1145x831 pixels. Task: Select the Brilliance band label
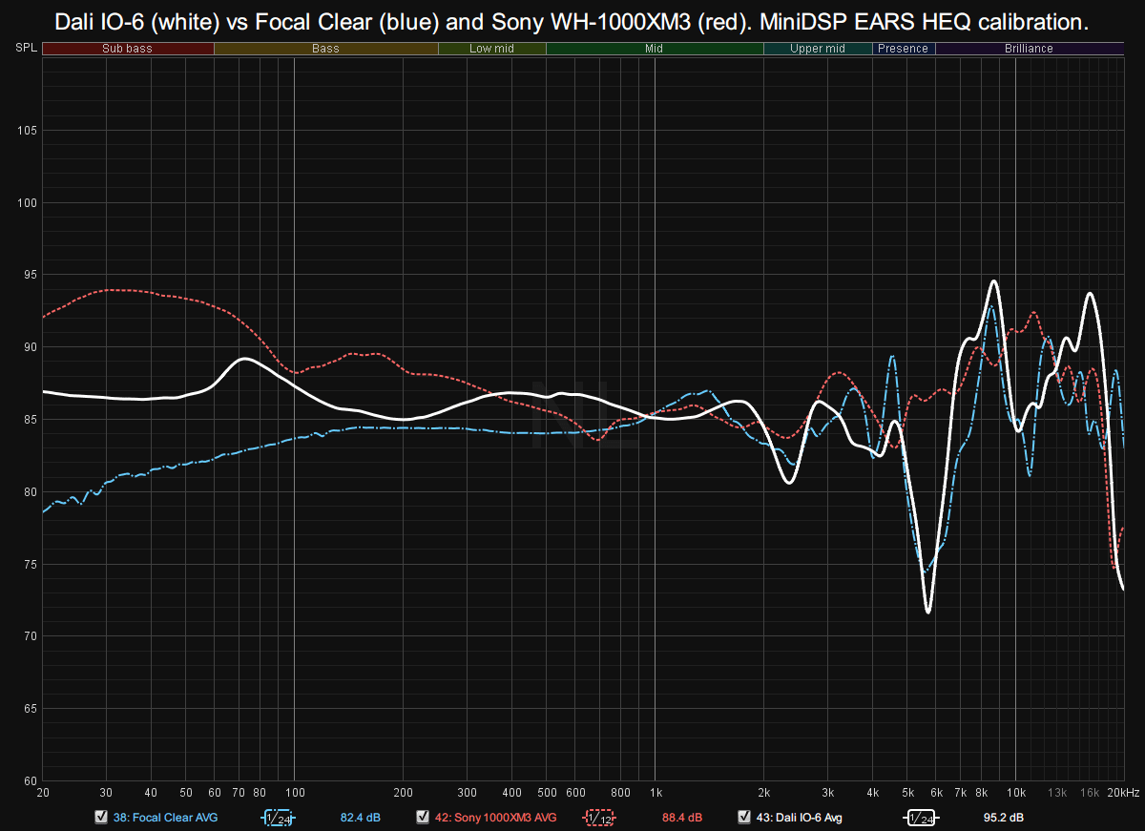[x=1029, y=49]
